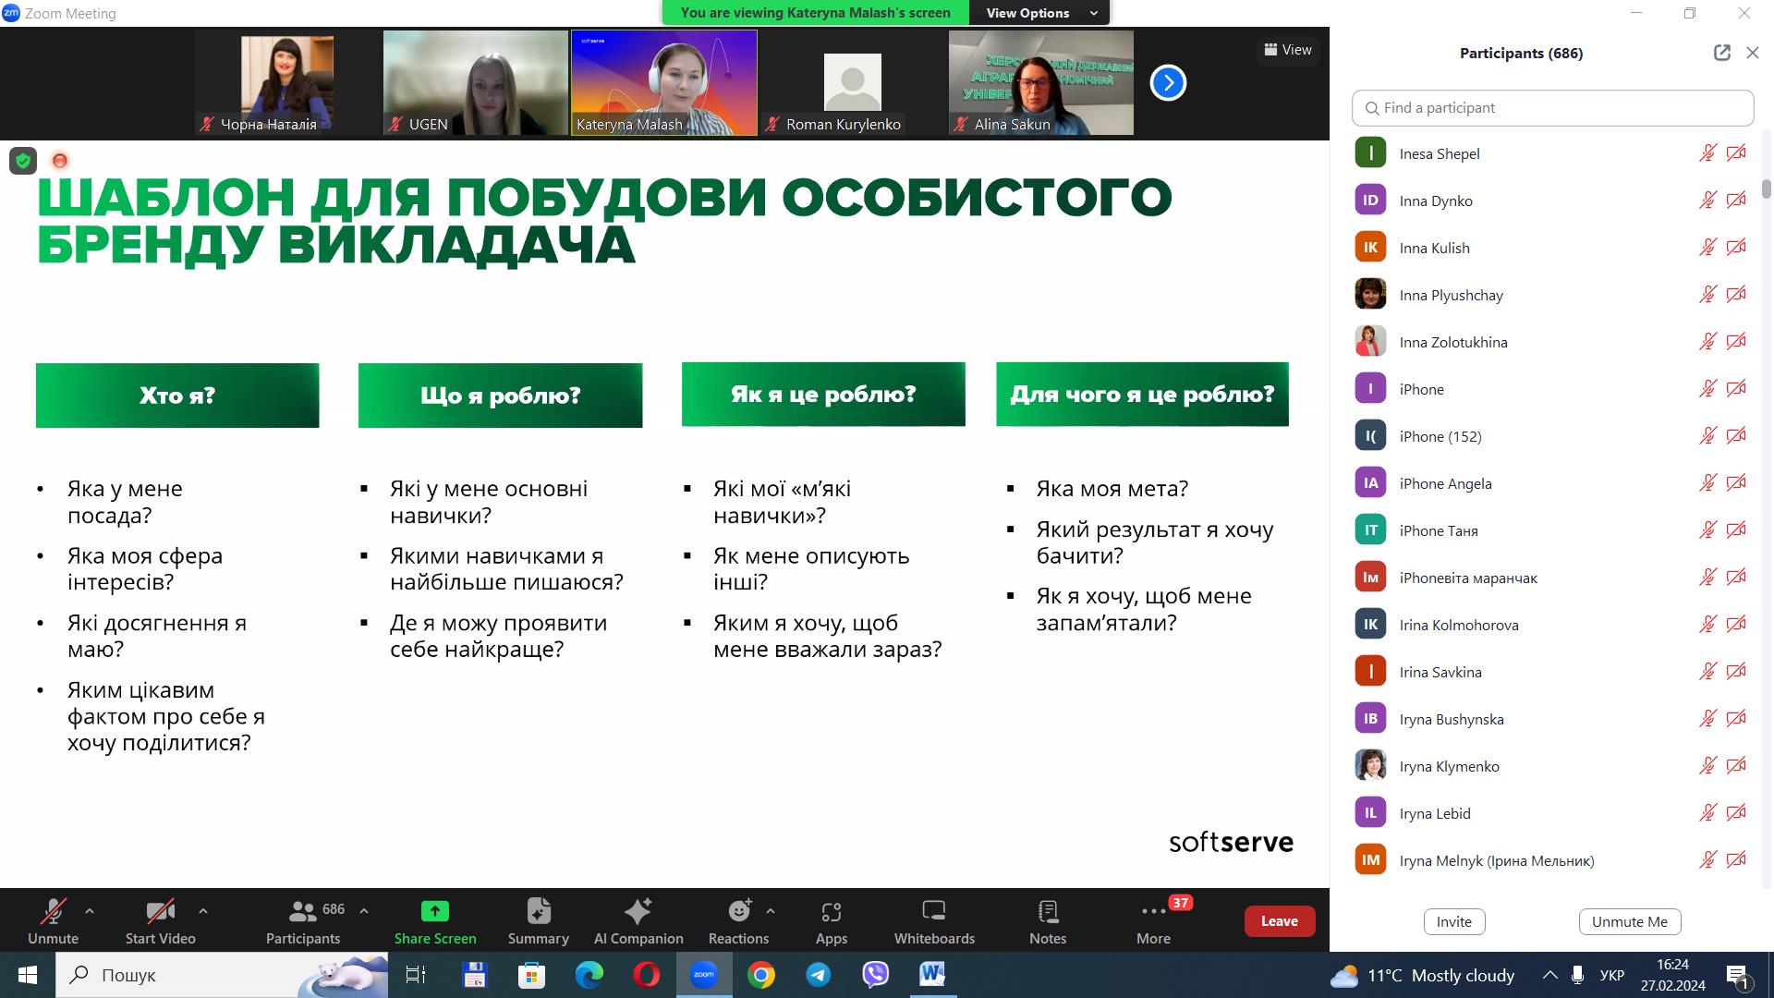Open the View Options dropdown
The image size is (1774, 998).
pos(1040,13)
